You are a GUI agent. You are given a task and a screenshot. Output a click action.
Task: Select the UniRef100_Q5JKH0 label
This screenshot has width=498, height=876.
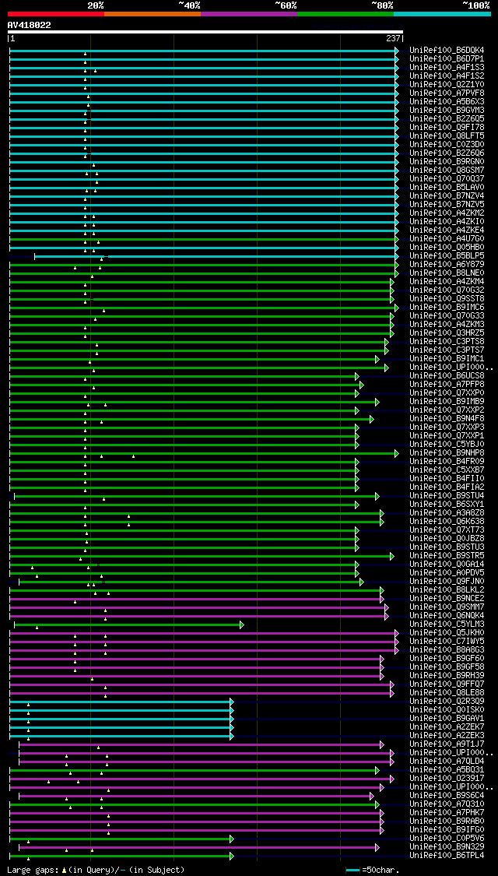coord(447,632)
